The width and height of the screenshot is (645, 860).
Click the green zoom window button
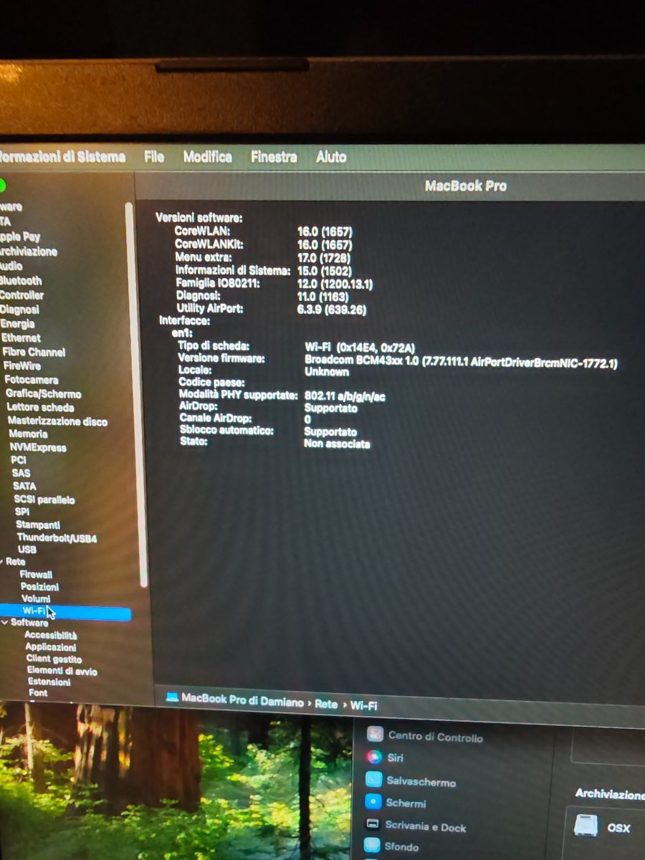pos(2,186)
